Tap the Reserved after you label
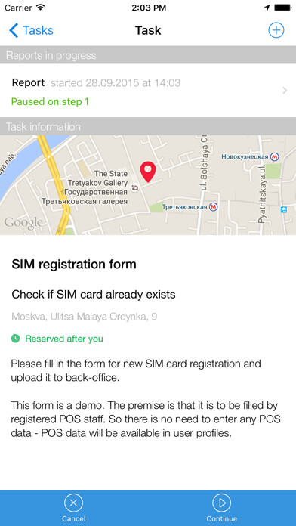This screenshot has width=296, height=526. pos(64,339)
